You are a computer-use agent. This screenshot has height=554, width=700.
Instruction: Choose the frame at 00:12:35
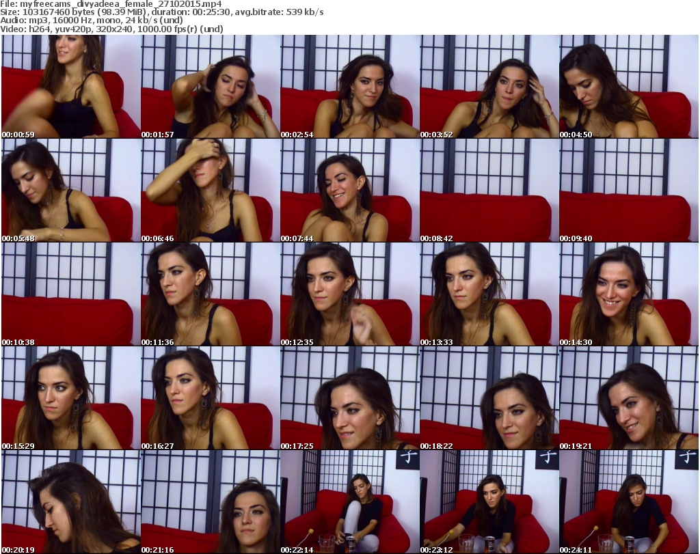tap(349, 294)
